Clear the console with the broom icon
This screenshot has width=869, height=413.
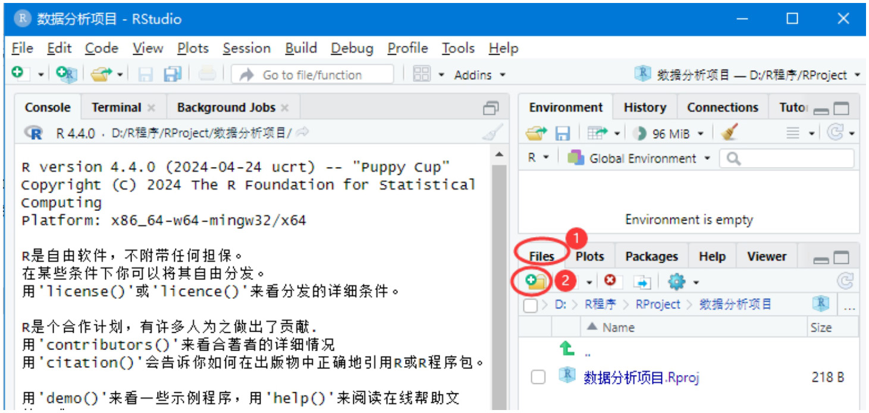click(492, 133)
